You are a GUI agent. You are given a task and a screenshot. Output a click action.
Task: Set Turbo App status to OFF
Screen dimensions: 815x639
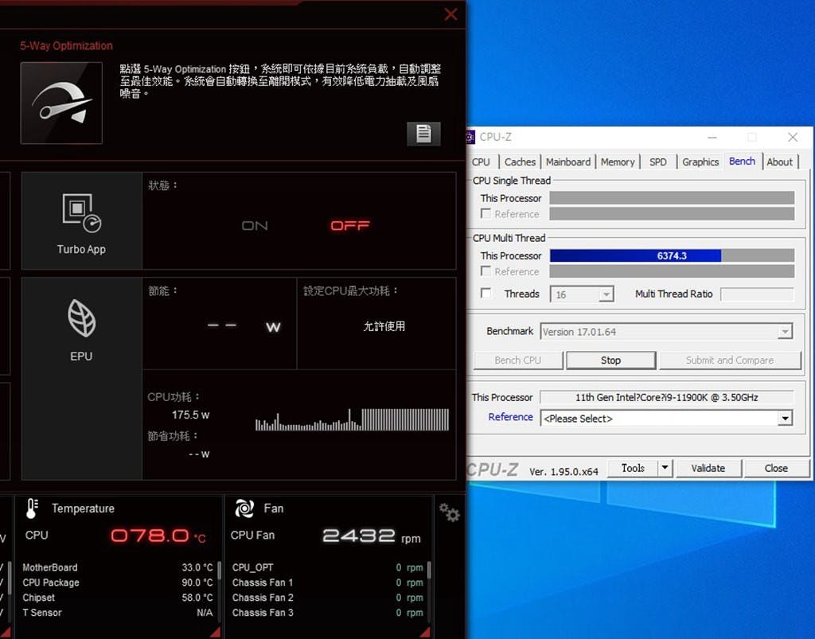click(x=349, y=226)
